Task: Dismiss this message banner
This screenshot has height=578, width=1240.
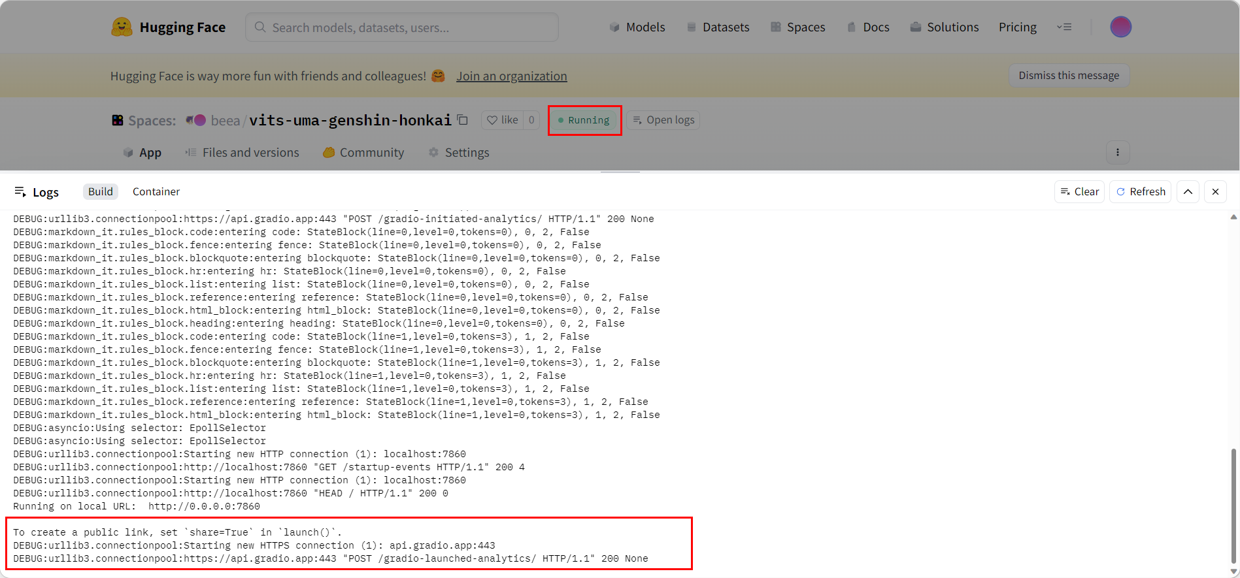Action: [x=1068, y=76]
